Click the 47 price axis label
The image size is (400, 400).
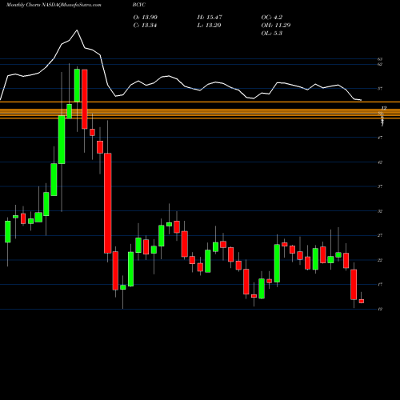pos(380,138)
